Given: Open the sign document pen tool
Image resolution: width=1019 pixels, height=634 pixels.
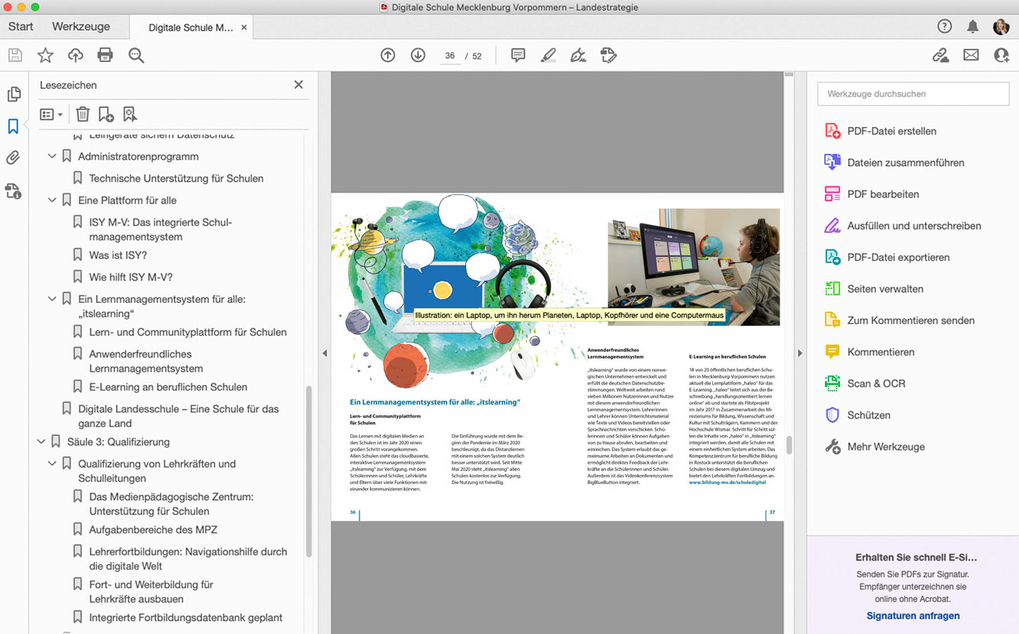Looking at the screenshot, I should point(578,55).
